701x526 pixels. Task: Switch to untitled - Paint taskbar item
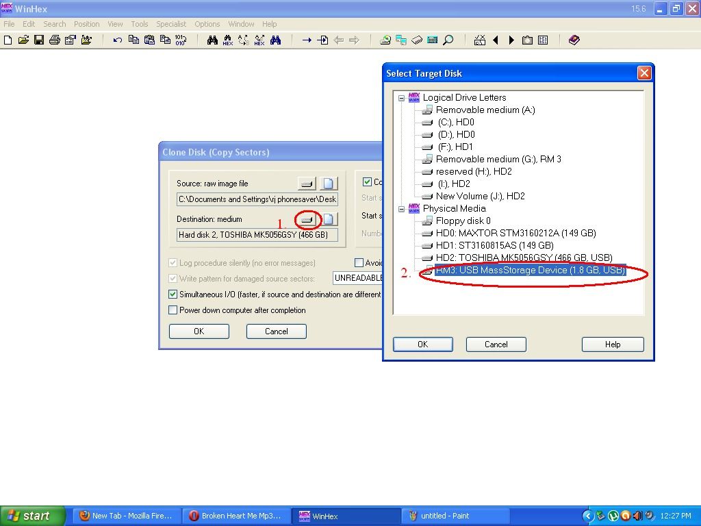point(455,516)
